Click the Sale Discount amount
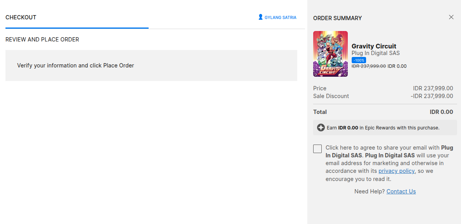 pos(432,96)
